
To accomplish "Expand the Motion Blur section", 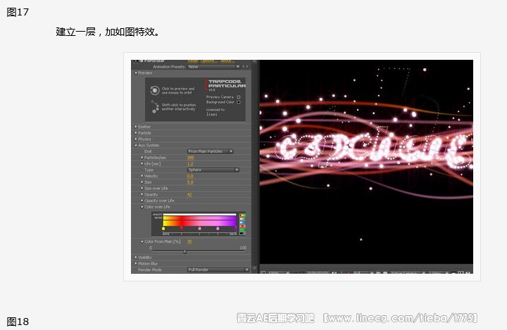I will point(136,263).
